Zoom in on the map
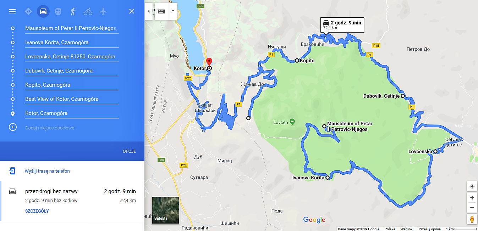 pos(472,198)
